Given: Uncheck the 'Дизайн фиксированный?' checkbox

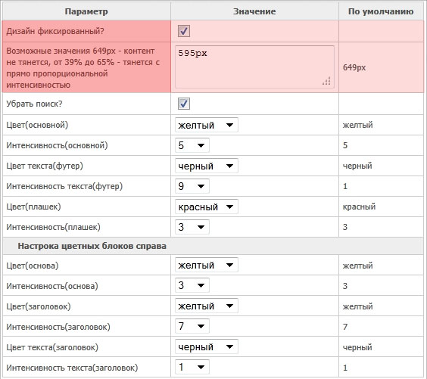Looking at the screenshot, I should [184, 31].
